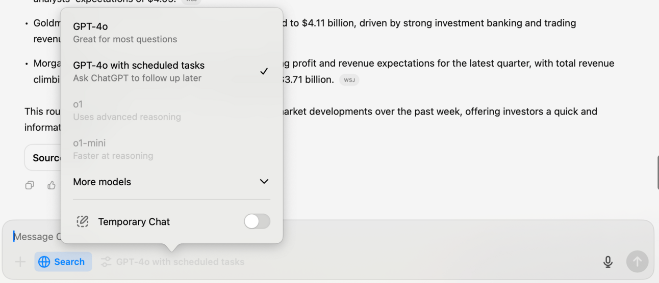This screenshot has height=283, width=659.
Task: Open the Sources button
Action: [43, 158]
